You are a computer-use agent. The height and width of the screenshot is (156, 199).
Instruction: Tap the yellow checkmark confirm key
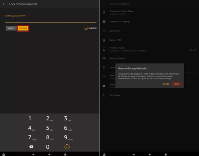[67, 147]
